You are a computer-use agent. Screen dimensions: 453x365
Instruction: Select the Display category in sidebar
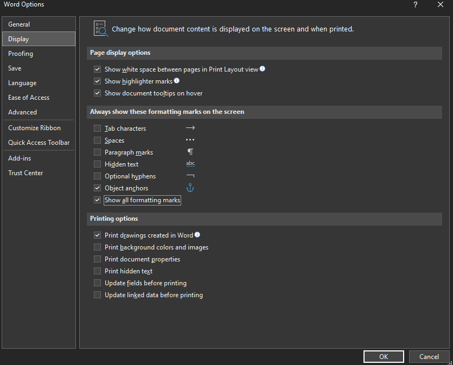(x=39, y=39)
